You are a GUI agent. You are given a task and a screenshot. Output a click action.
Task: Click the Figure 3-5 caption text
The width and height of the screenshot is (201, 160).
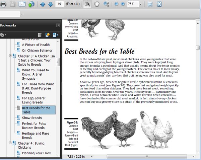pyautogui.click(x=71, y=134)
